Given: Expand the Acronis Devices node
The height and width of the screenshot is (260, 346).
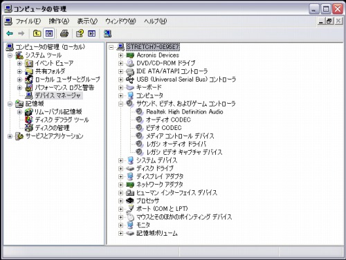Looking at the screenshot, I should pyautogui.click(x=120, y=55).
